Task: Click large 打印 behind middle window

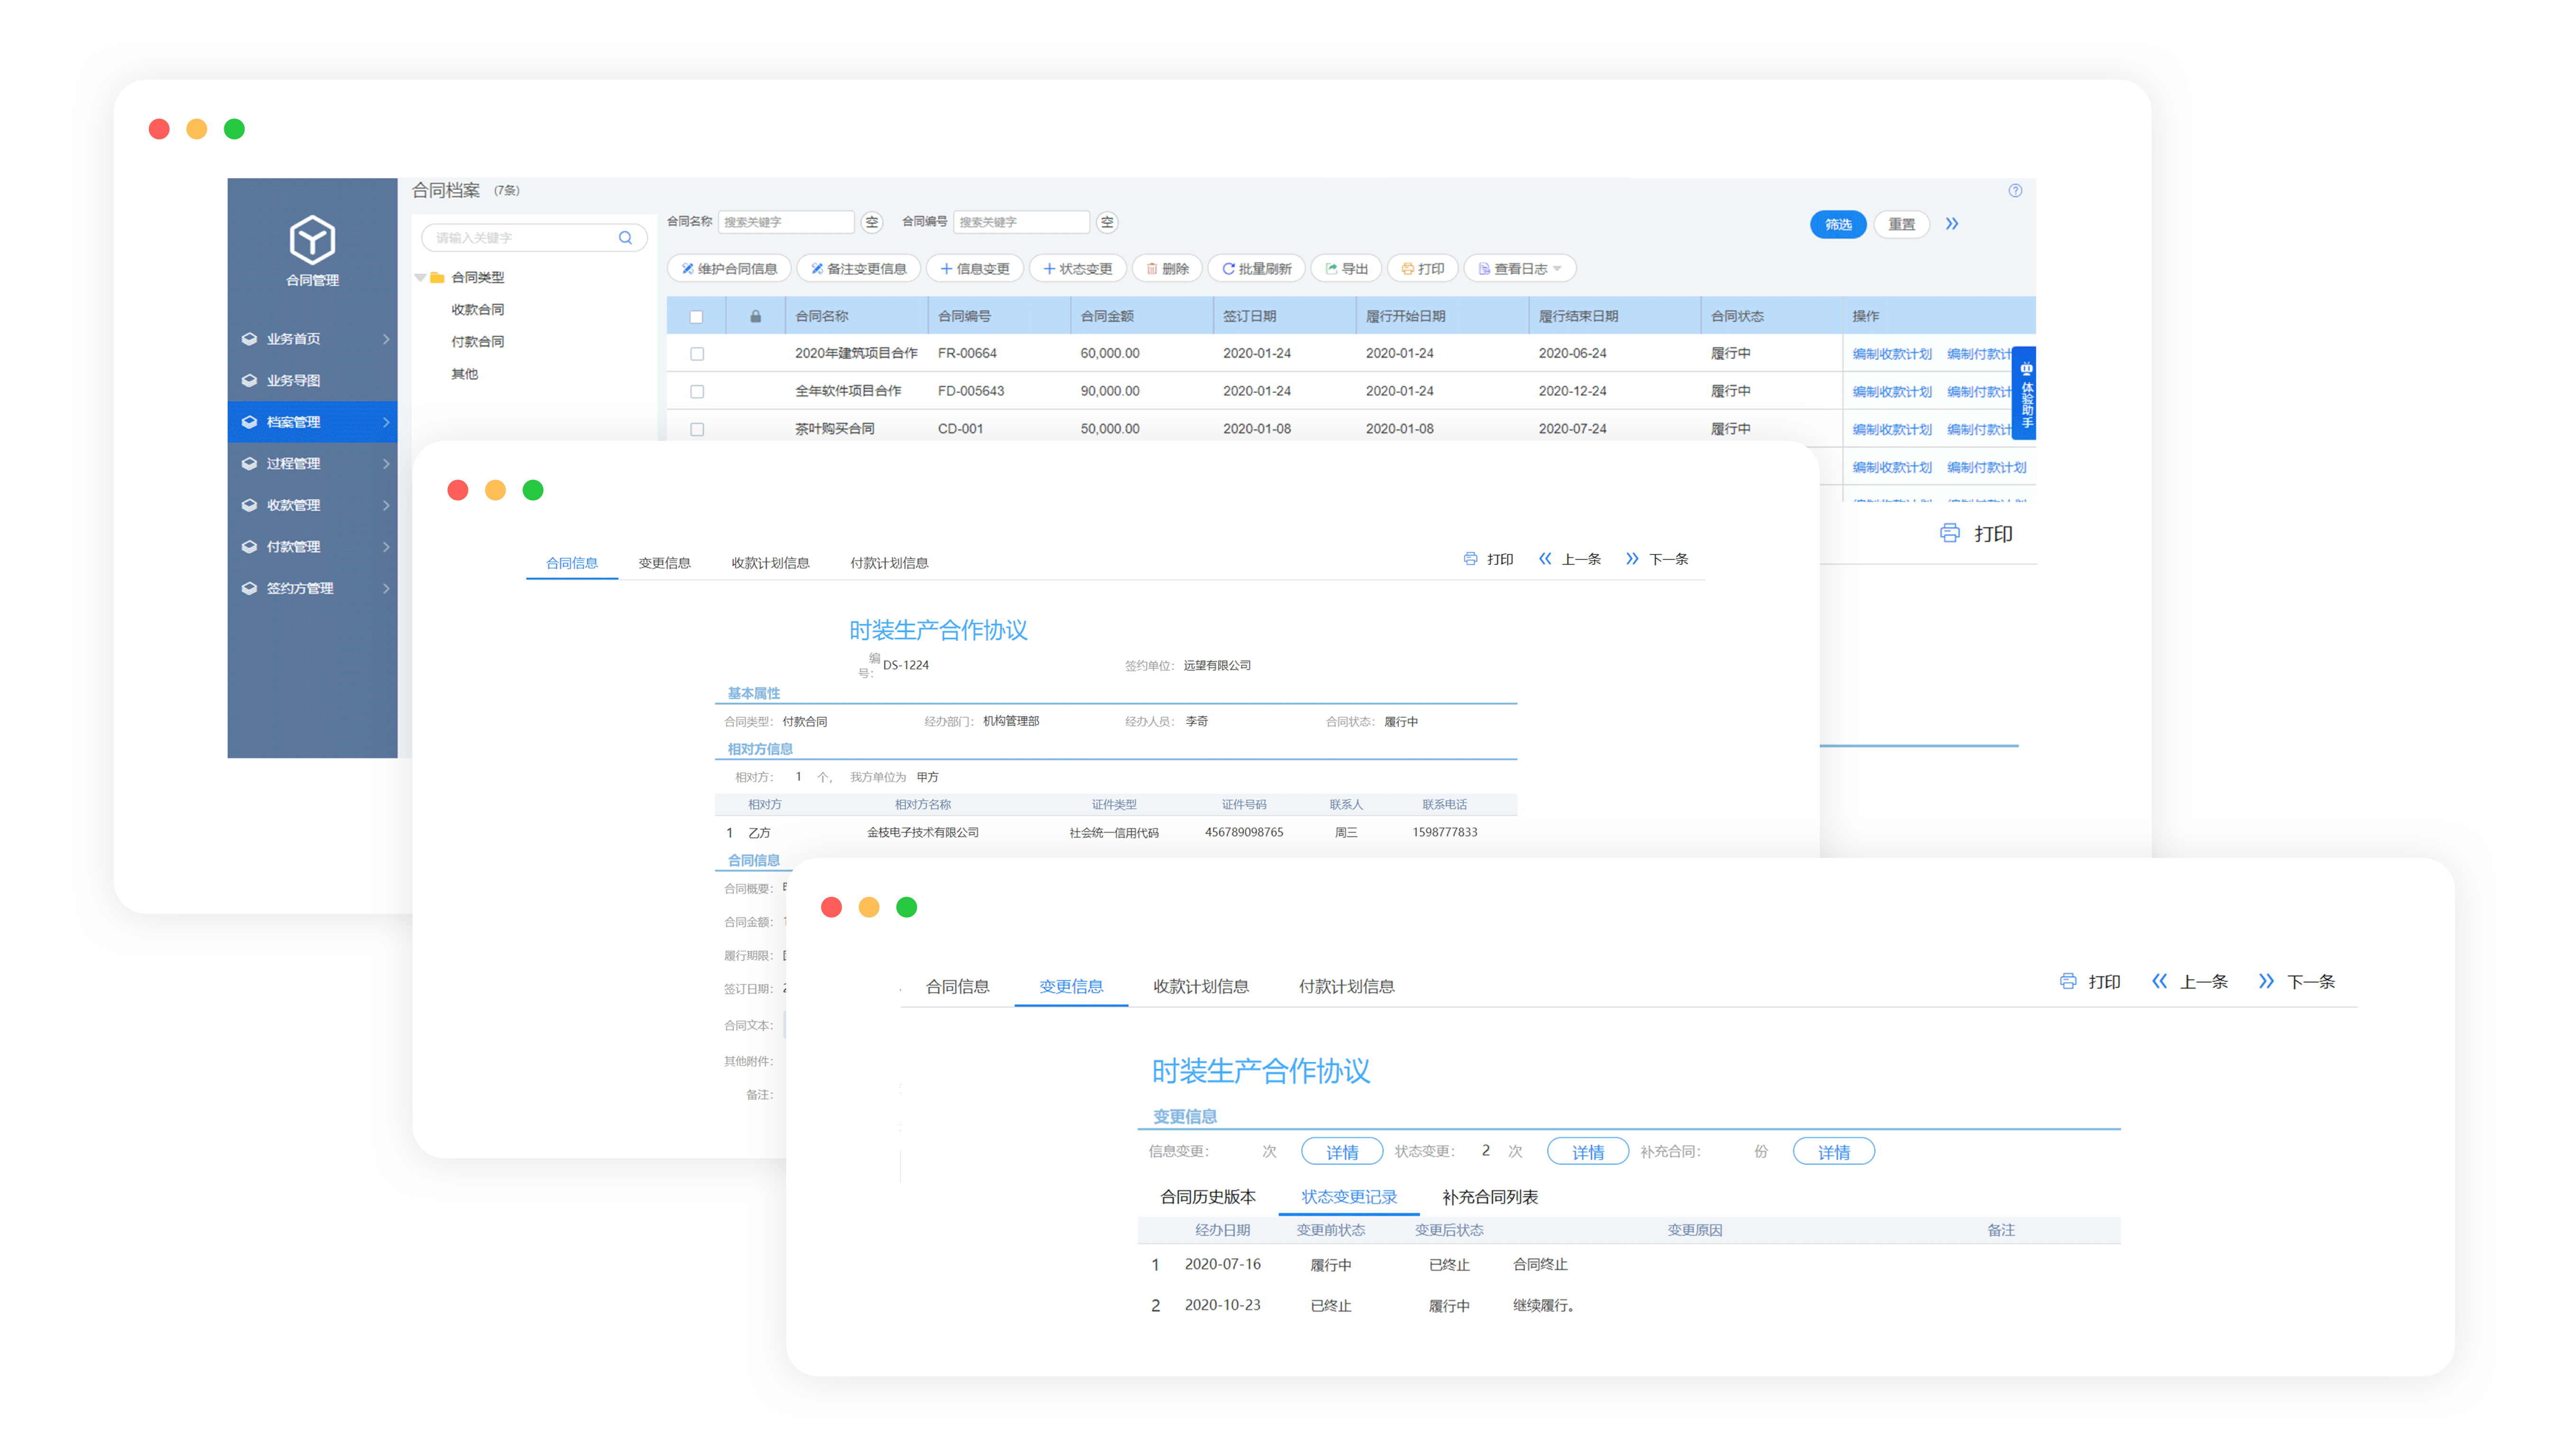Action: click(1977, 534)
